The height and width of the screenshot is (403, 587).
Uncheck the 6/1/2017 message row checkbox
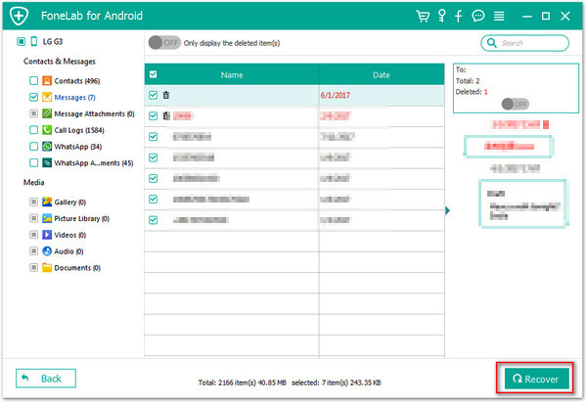click(154, 95)
